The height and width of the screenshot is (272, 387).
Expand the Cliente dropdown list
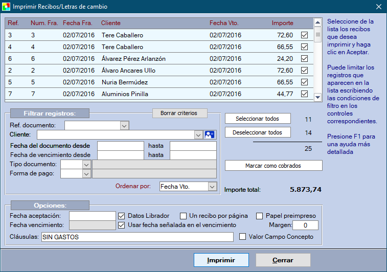pyautogui.click(x=198, y=135)
